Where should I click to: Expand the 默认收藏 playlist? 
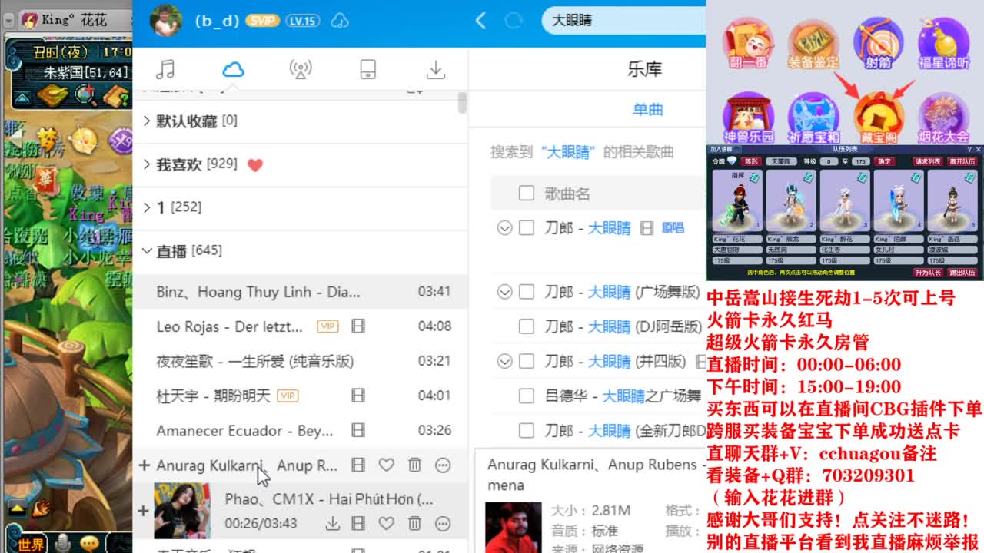click(x=146, y=121)
